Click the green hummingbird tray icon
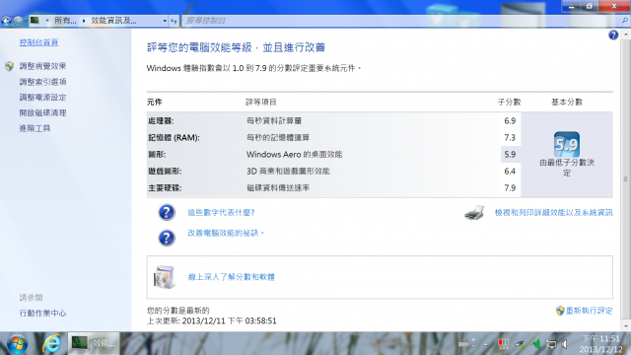 pyautogui.click(x=536, y=344)
